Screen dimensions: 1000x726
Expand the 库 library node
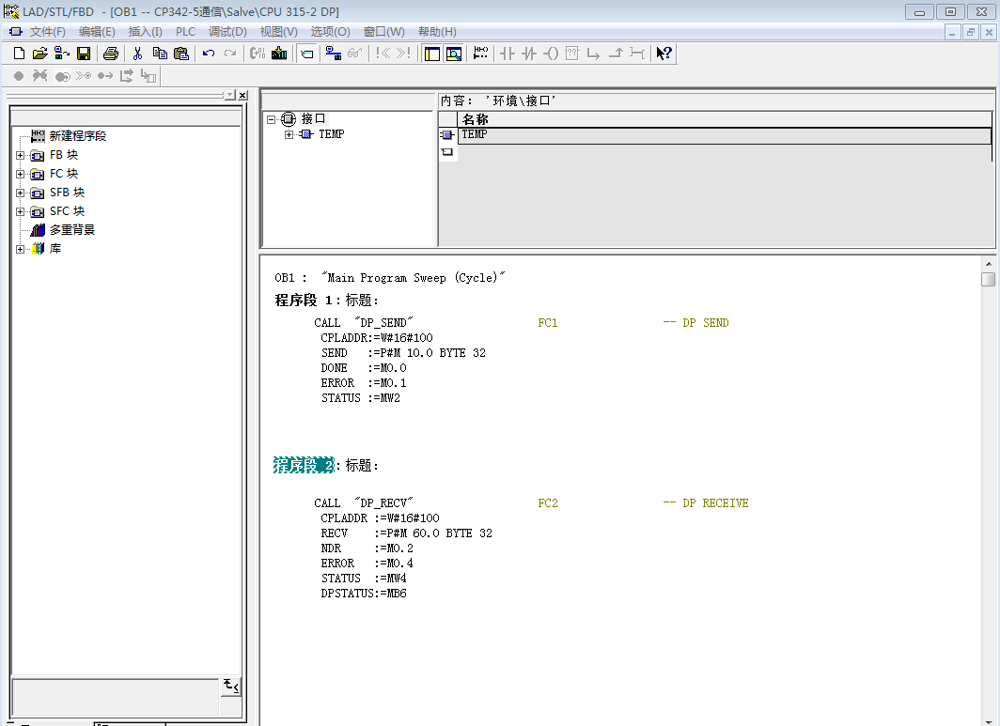point(20,249)
